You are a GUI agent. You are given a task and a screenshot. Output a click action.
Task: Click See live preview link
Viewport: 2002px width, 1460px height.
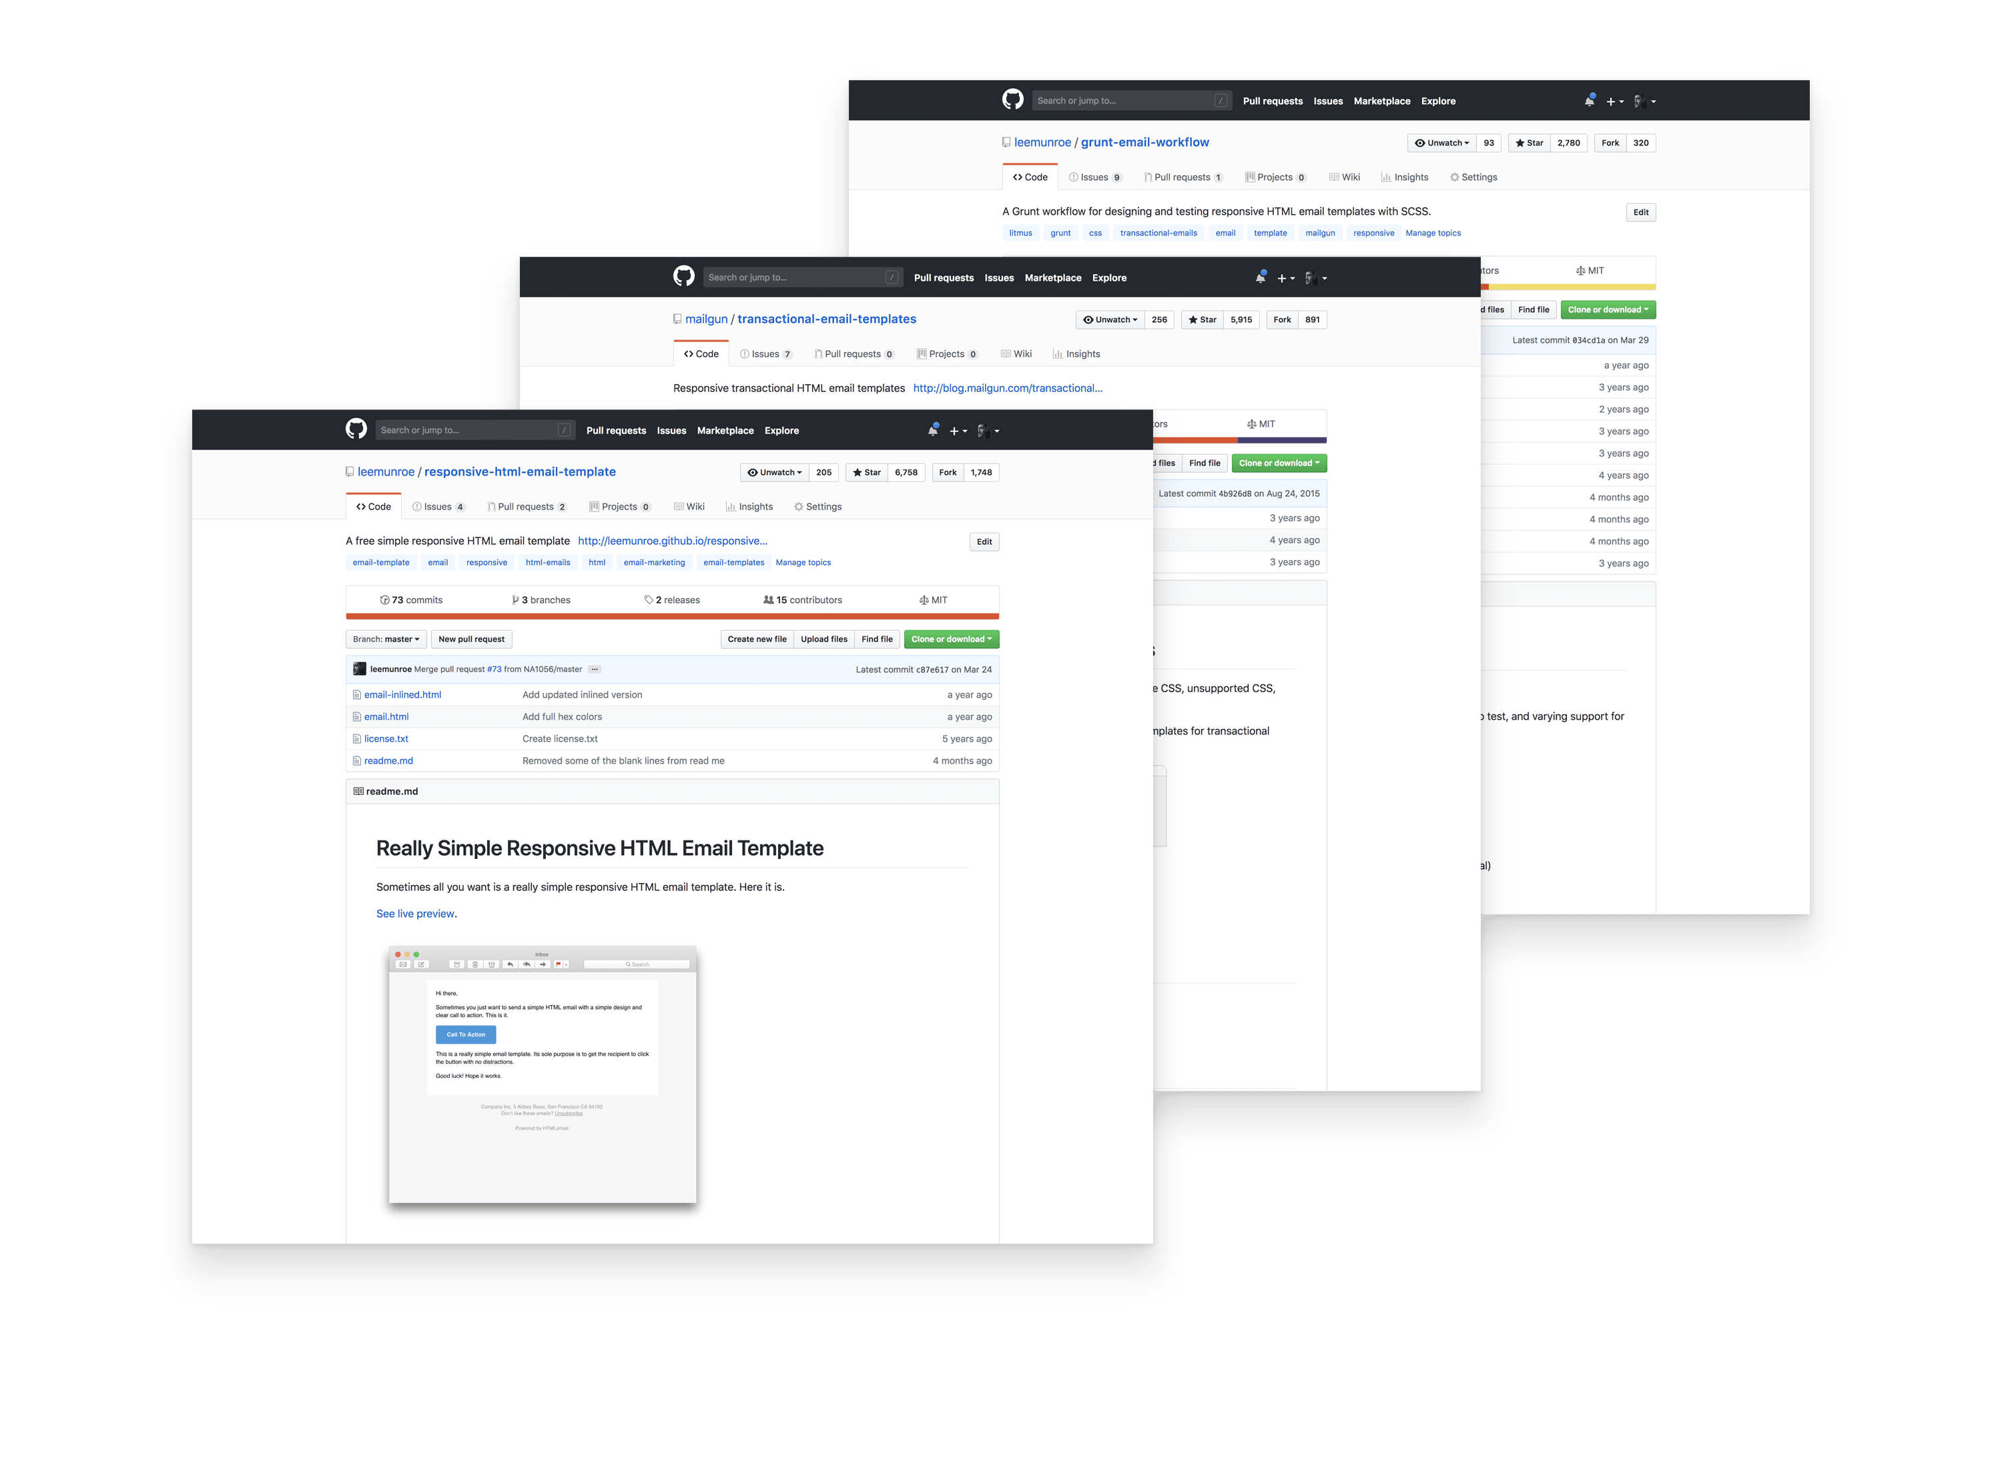(416, 913)
